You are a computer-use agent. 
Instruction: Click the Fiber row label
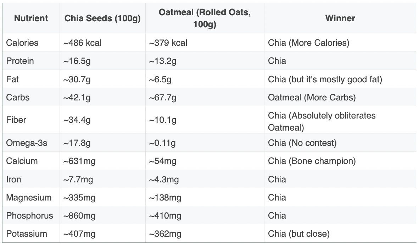16,120
